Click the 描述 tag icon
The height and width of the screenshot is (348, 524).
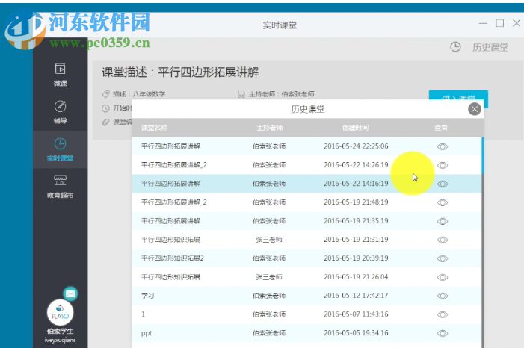105,94
